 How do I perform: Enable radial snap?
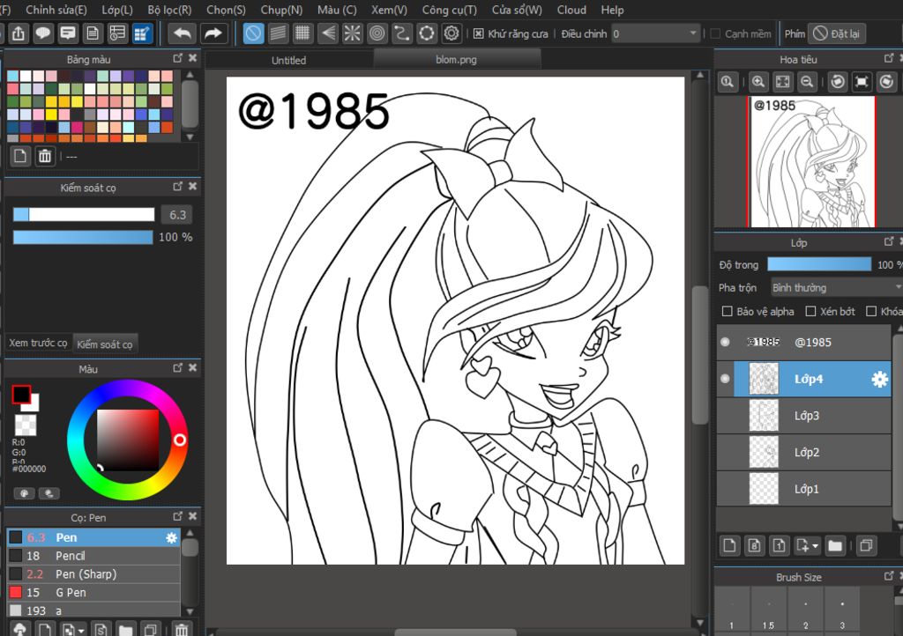point(352,33)
